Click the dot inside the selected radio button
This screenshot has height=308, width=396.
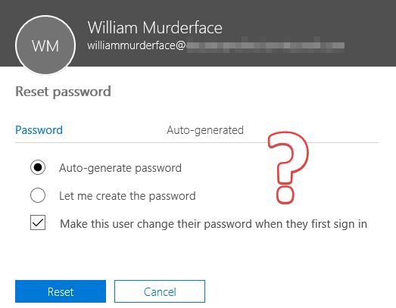(38, 167)
